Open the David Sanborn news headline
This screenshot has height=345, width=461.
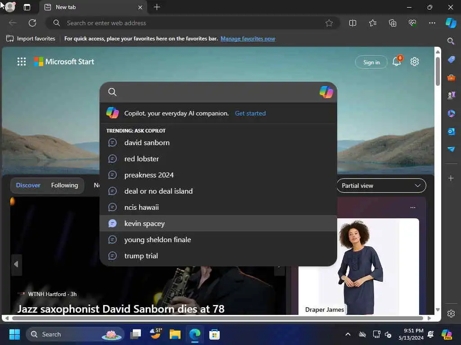pyautogui.click(x=121, y=309)
